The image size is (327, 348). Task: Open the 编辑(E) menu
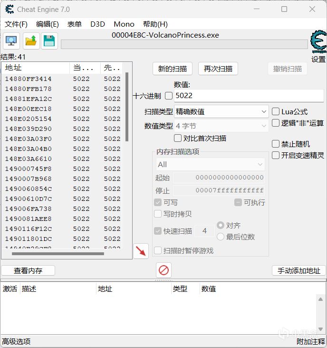[x=48, y=24]
